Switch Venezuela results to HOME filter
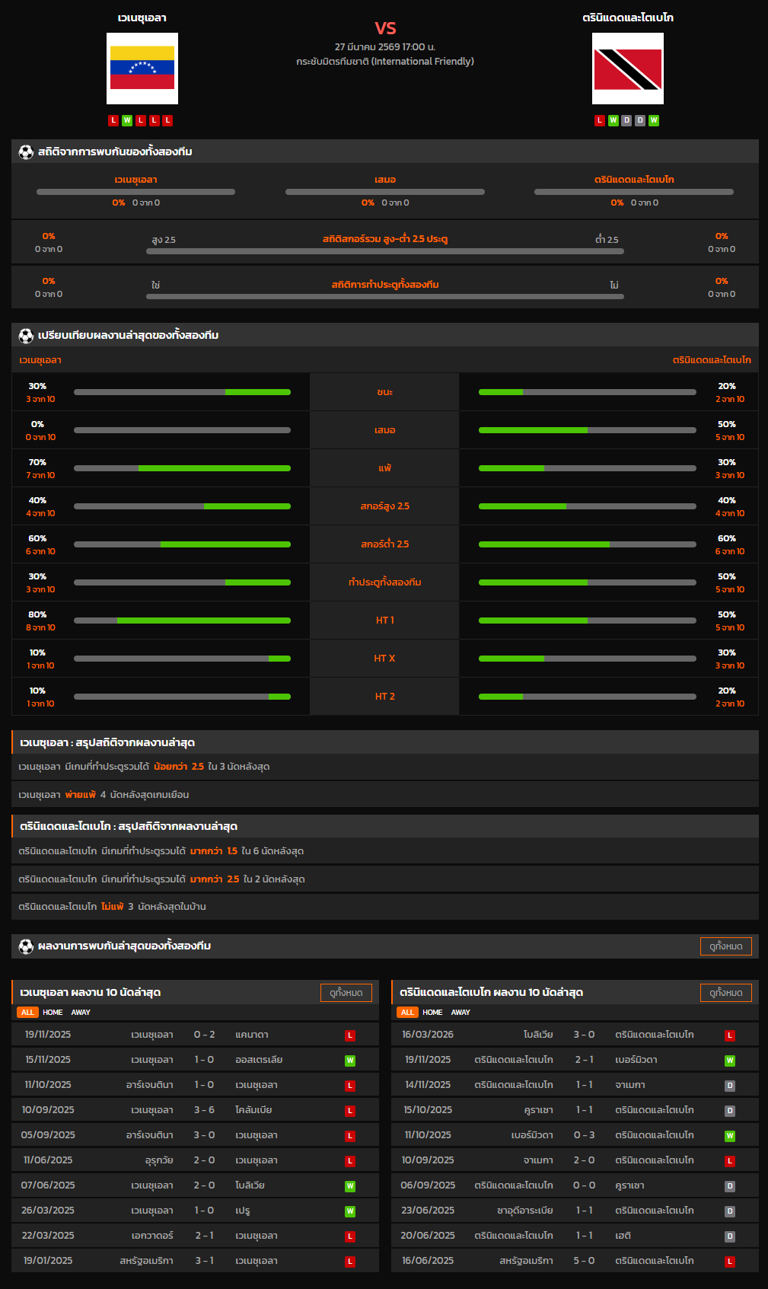 coord(53,1013)
